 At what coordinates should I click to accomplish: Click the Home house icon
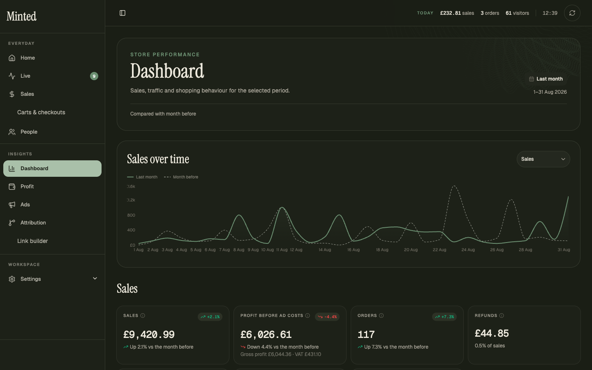point(12,58)
